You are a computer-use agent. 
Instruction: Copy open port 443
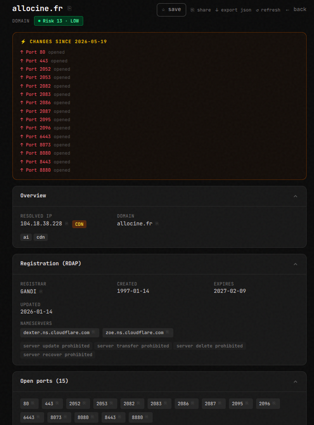coord(57,403)
